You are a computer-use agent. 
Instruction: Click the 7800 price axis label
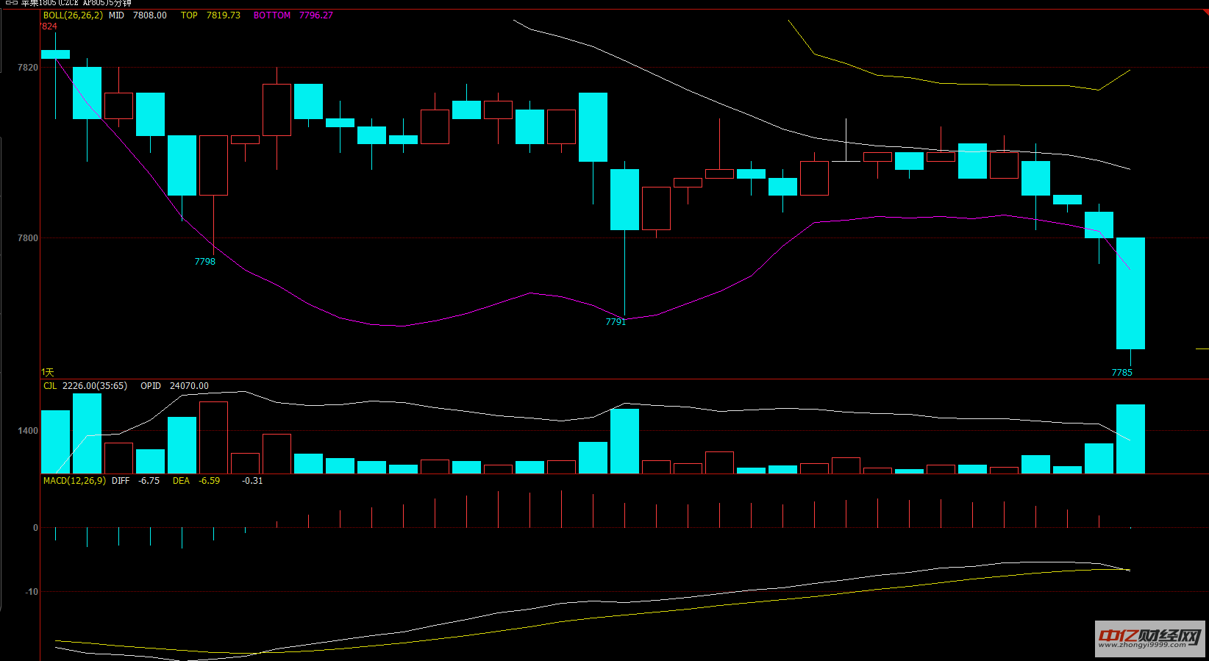(x=28, y=238)
